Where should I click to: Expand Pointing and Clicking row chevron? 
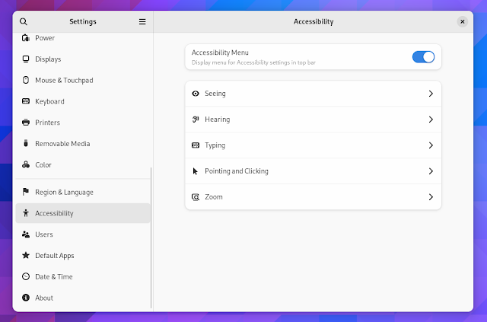click(431, 171)
